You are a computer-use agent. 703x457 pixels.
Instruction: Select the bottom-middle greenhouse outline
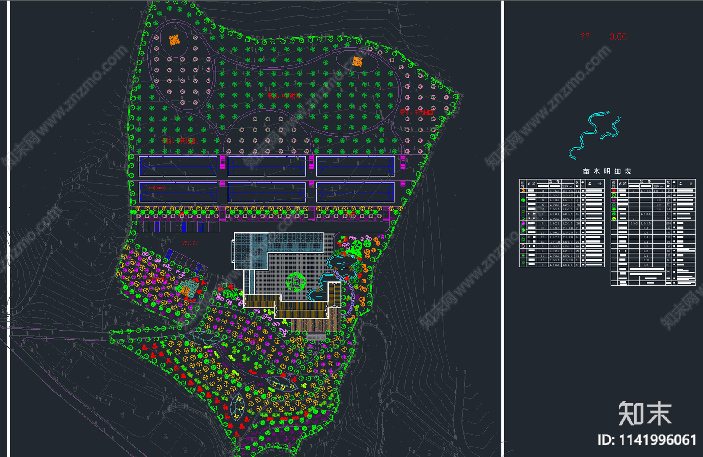pos(267,192)
